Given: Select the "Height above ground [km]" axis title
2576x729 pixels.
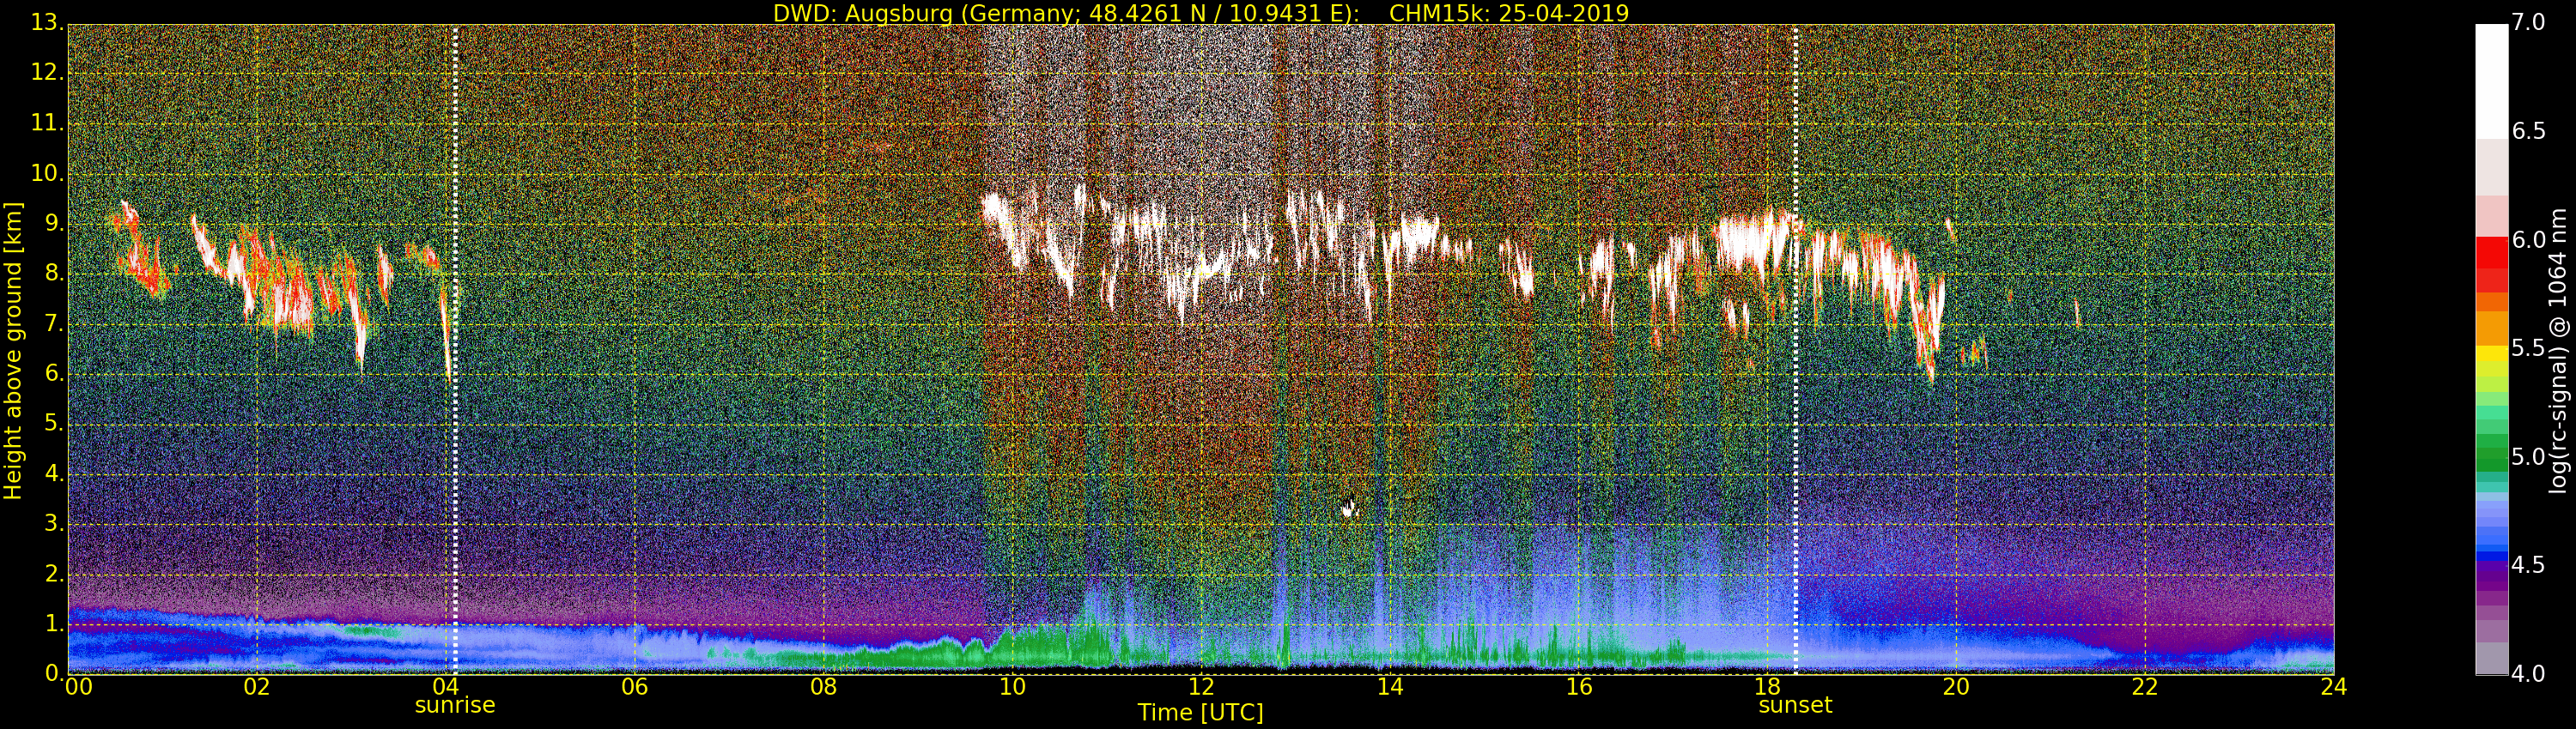Looking at the screenshot, I should click(x=13, y=350).
